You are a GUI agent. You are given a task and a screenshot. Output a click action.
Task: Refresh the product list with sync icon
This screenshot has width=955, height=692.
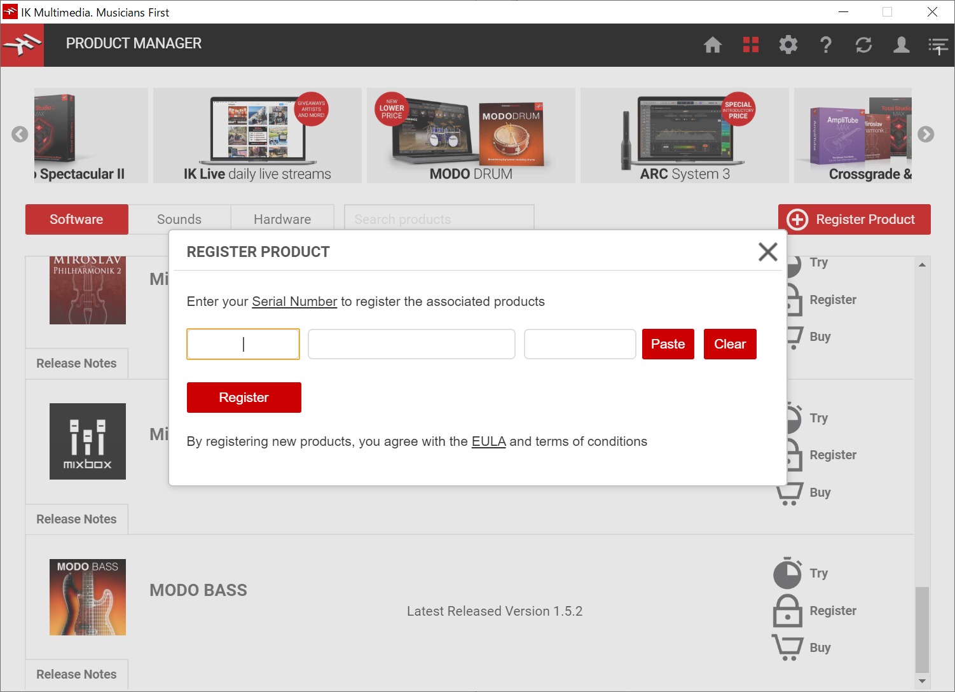(x=863, y=45)
